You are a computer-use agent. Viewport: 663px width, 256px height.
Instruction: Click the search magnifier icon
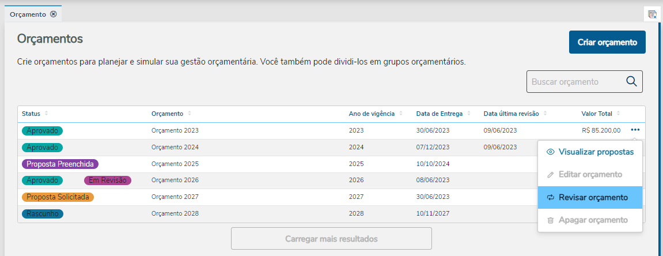click(631, 82)
